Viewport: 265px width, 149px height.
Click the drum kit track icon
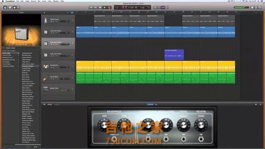[46, 66]
